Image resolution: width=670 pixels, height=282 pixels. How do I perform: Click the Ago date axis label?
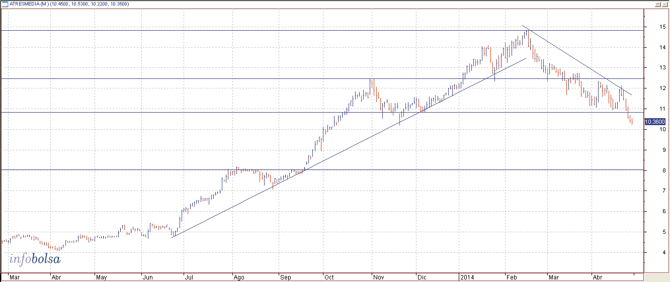tap(239, 277)
